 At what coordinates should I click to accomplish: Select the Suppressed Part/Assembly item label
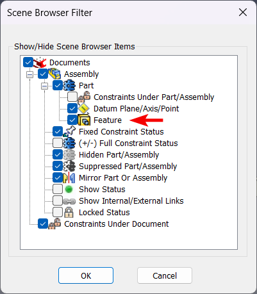(128, 167)
